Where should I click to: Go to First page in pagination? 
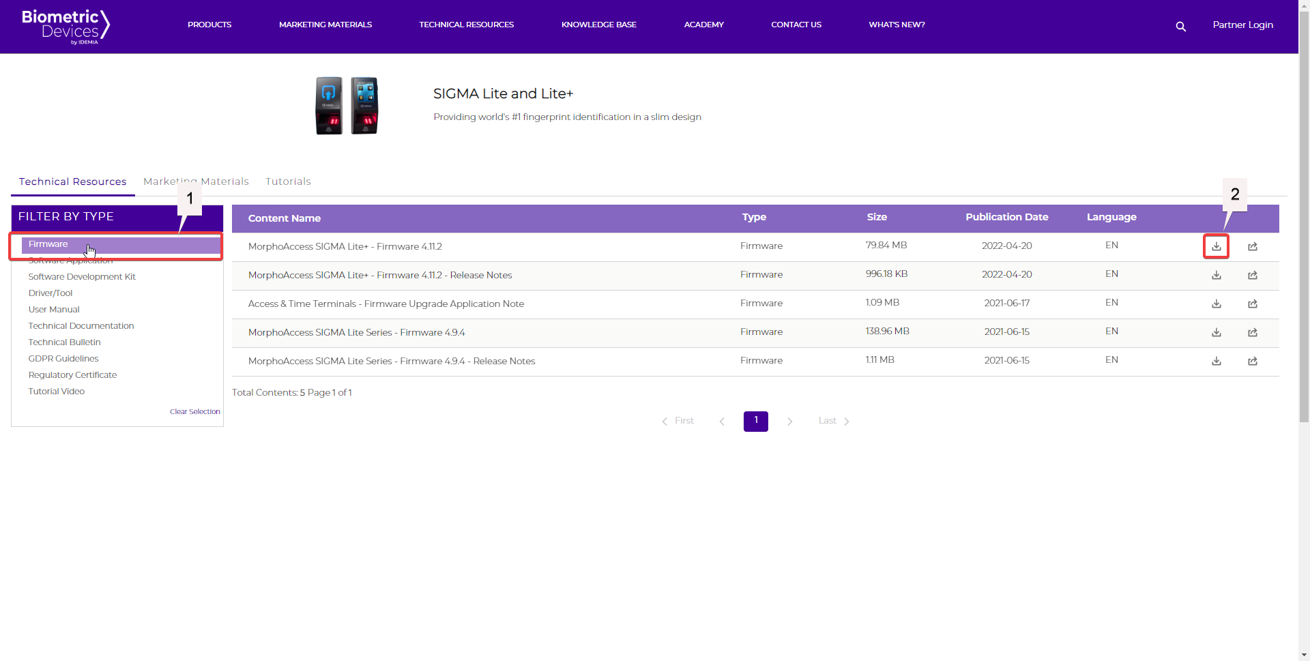point(678,421)
